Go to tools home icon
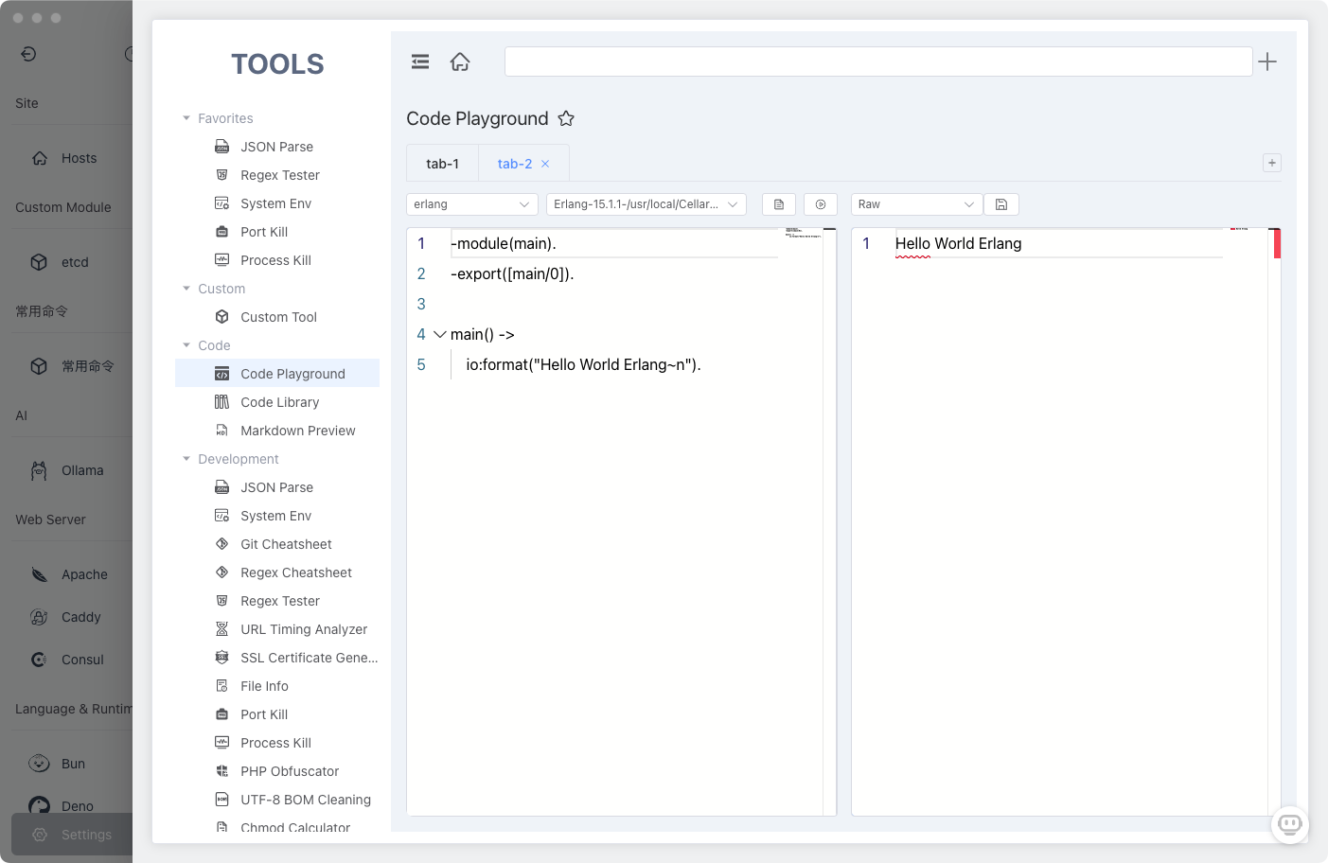This screenshot has height=863, width=1328. (x=460, y=62)
